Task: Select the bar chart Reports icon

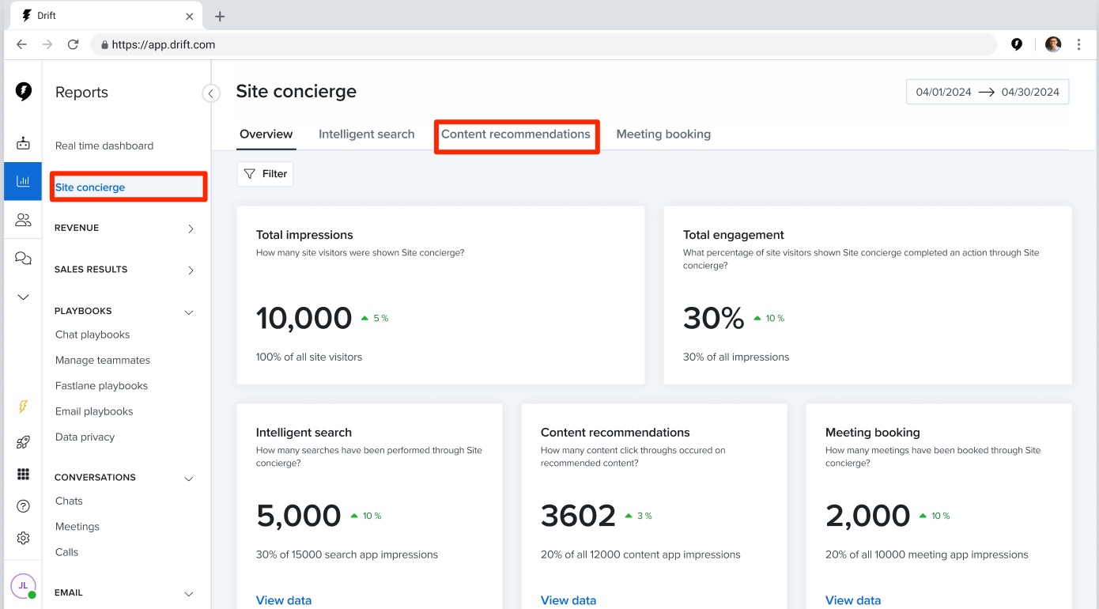Action: (x=23, y=181)
